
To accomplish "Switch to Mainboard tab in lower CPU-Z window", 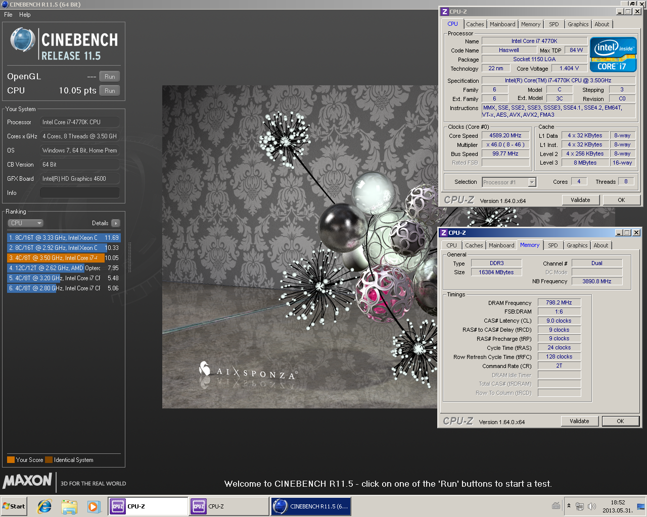I will click(x=501, y=245).
